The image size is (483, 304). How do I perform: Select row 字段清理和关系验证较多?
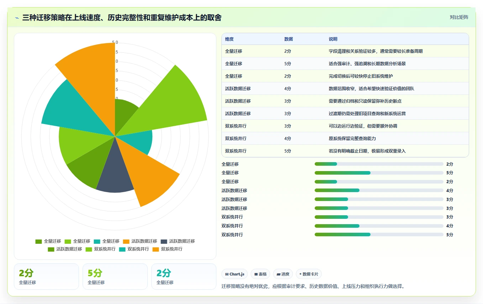(x=345, y=51)
